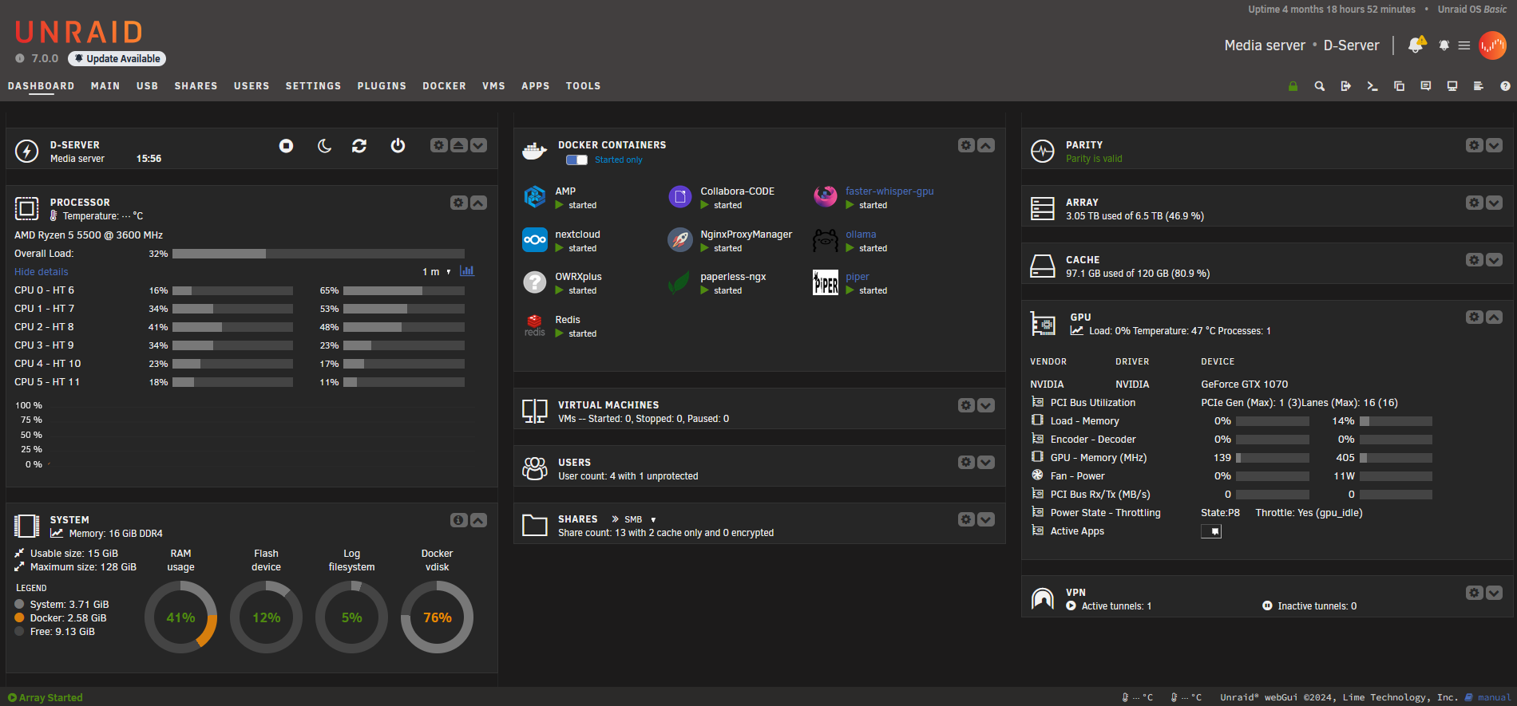Click the ringing bell alerts icon
The height and width of the screenshot is (706, 1517).
1444,45
